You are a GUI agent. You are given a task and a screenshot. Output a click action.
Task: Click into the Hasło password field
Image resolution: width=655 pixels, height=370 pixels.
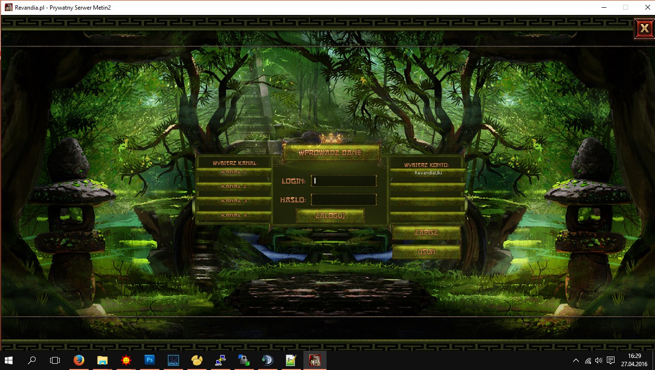click(343, 199)
